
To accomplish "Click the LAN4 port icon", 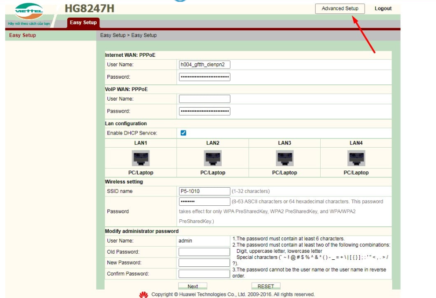I will [x=356, y=158].
